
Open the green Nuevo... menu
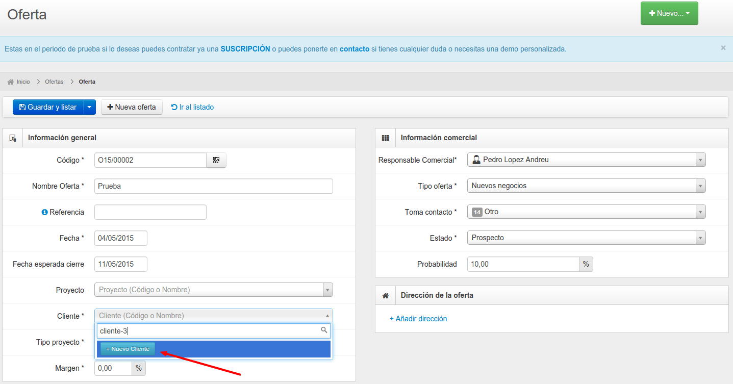pyautogui.click(x=669, y=13)
